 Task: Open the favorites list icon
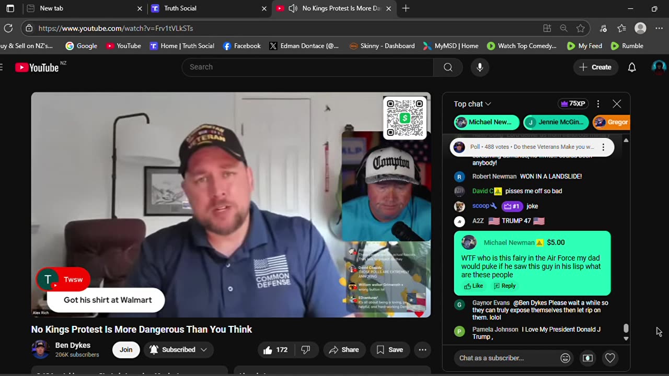[621, 28]
